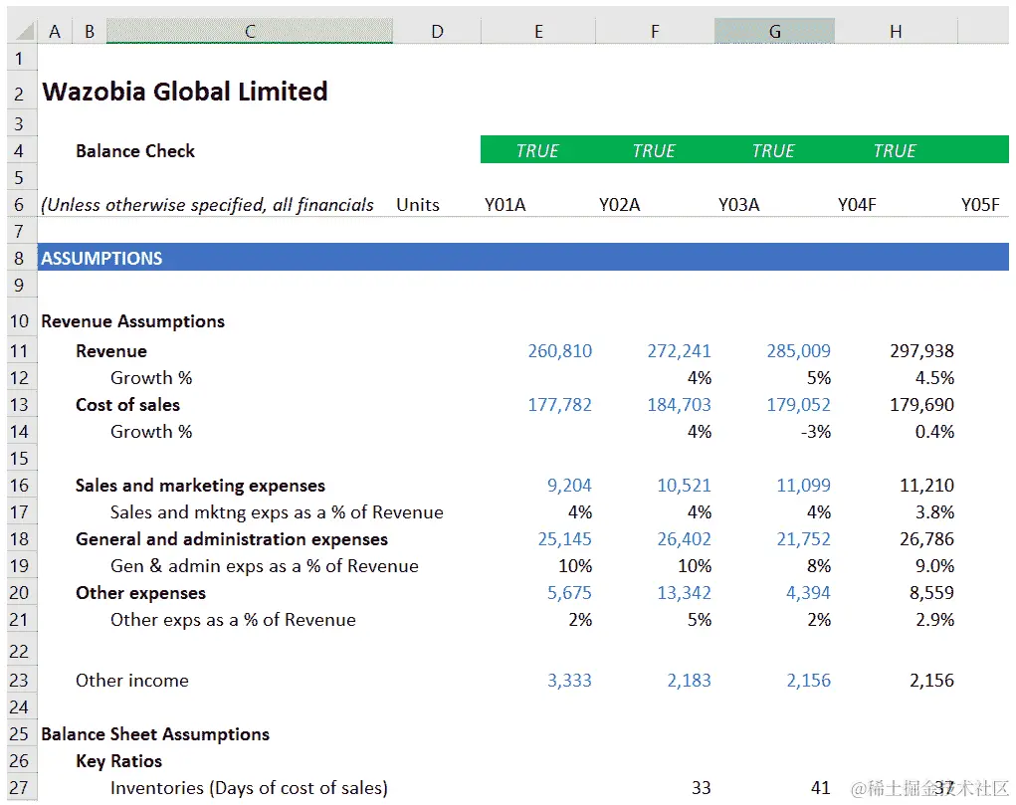Select column C header

pos(250,31)
